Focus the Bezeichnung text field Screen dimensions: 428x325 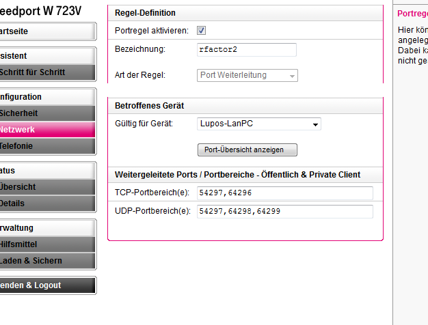point(246,50)
